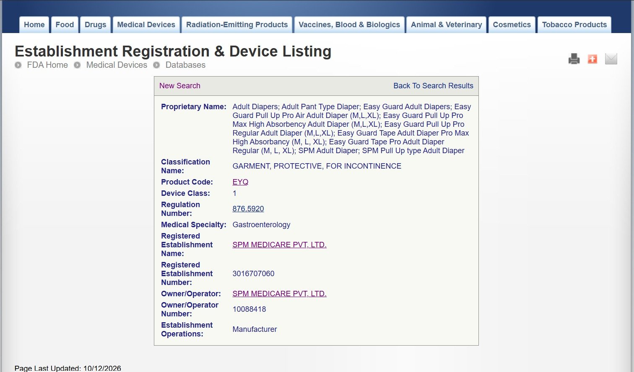Go to Vaccines, Blood & Biologics tab
Image resolution: width=634 pixels, height=372 pixels.
point(349,25)
